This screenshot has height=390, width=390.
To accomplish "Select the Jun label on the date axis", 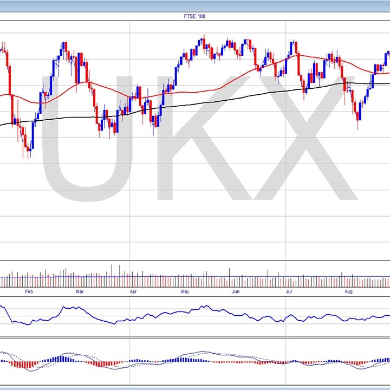I will point(236,292).
